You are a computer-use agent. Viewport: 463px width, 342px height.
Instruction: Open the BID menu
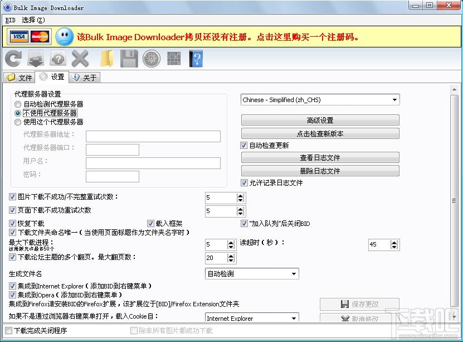point(11,20)
